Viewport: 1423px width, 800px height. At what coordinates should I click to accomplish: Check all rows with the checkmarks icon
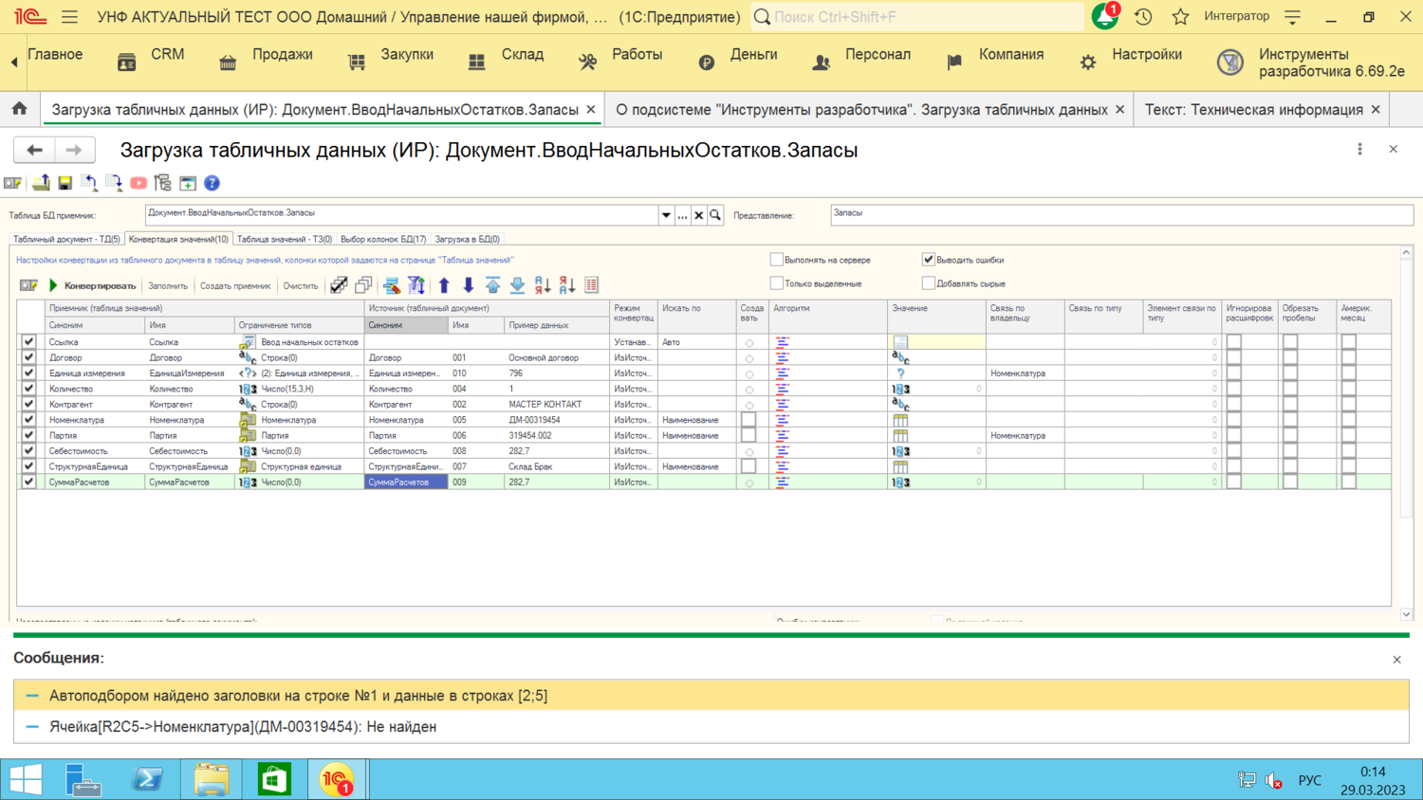(x=339, y=285)
